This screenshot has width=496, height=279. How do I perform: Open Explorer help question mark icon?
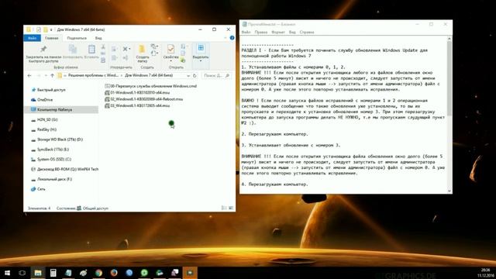click(x=232, y=38)
